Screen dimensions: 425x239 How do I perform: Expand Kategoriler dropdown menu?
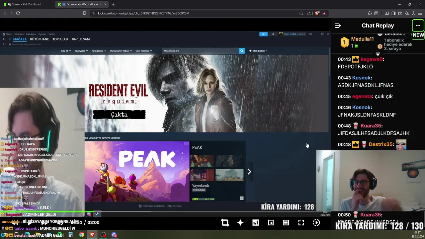pos(99,51)
